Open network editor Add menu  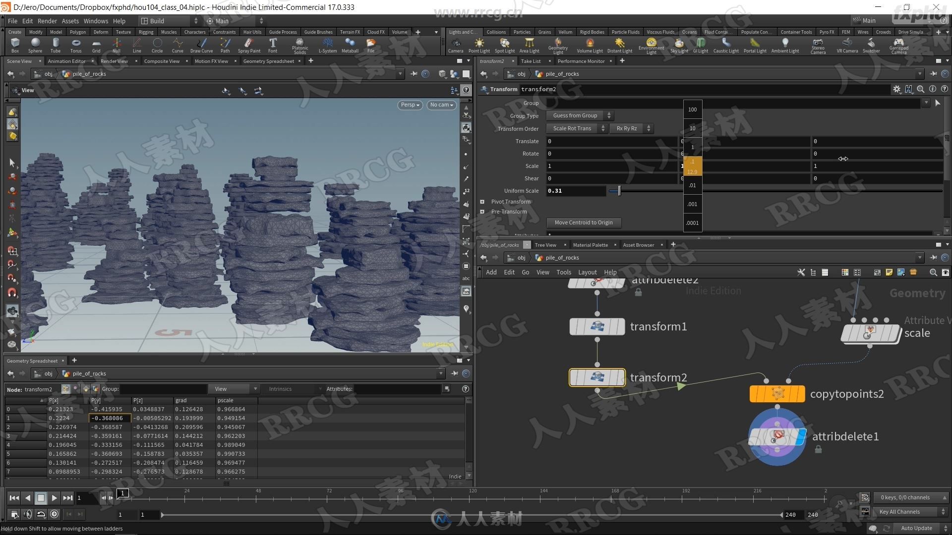click(x=491, y=272)
